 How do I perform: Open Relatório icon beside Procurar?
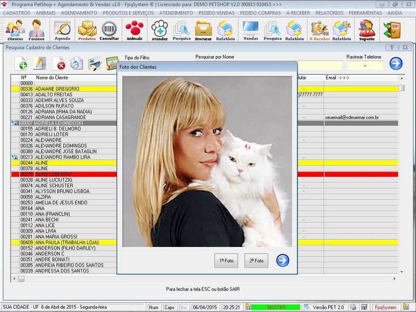click(225, 30)
